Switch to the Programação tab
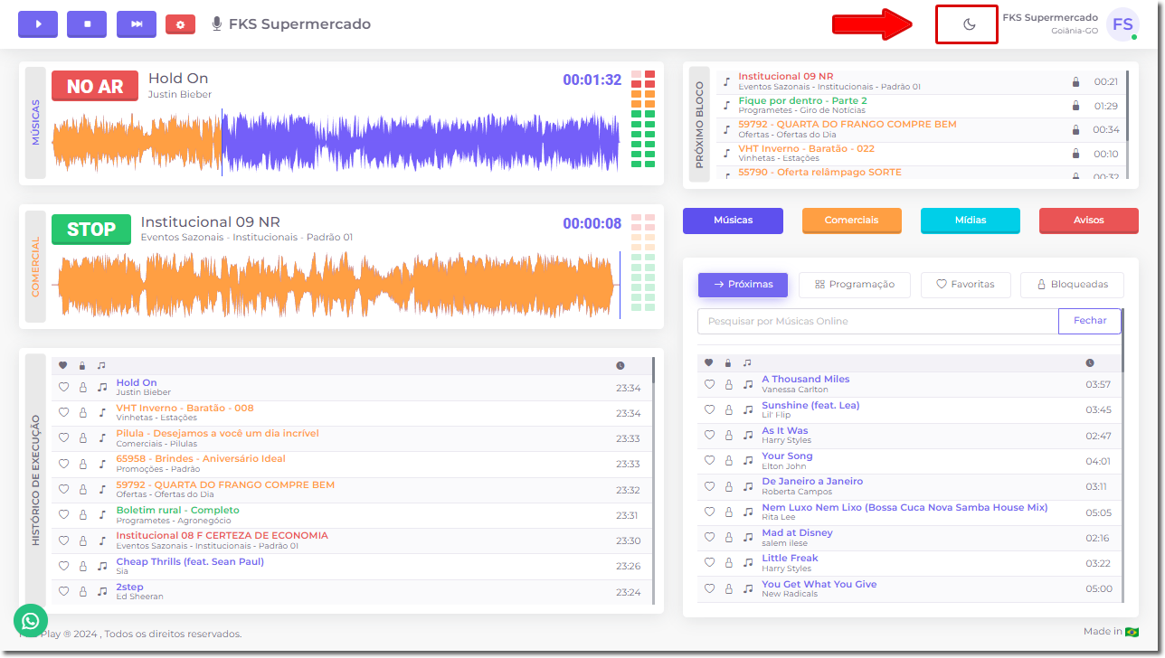 (x=855, y=285)
